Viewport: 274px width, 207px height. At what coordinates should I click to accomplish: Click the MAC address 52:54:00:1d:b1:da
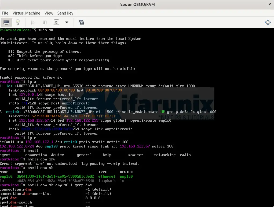pos(50,116)
